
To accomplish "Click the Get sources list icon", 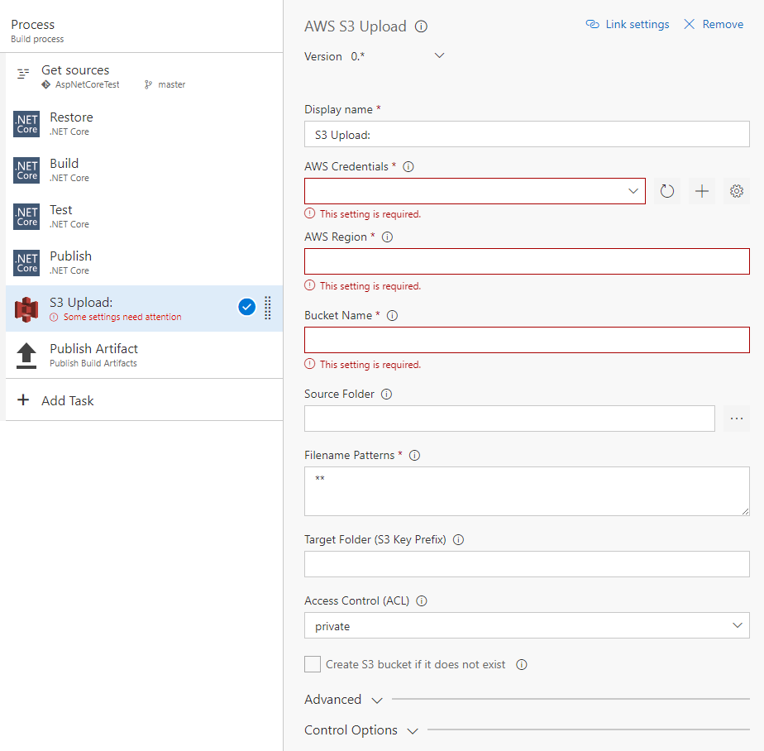I will pos(23,74).
